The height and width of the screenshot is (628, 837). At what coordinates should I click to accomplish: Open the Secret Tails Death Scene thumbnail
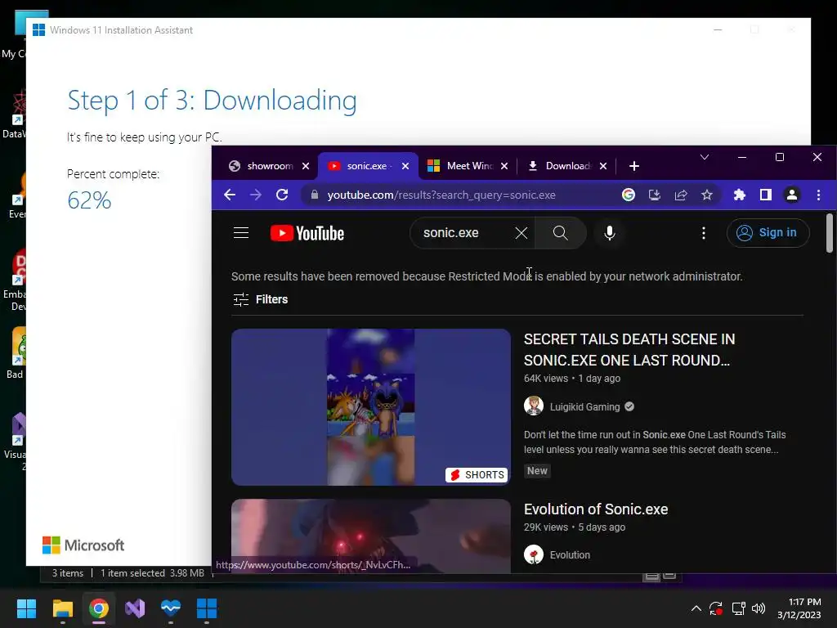pyautogui.click(x=371, y=407)
